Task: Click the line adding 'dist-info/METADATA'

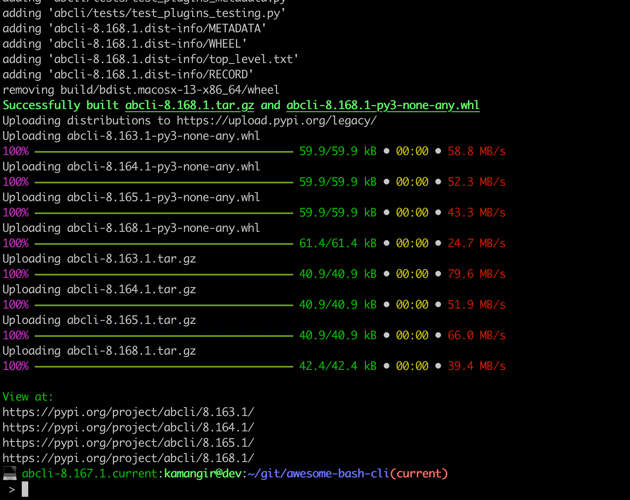Action: 135,29
